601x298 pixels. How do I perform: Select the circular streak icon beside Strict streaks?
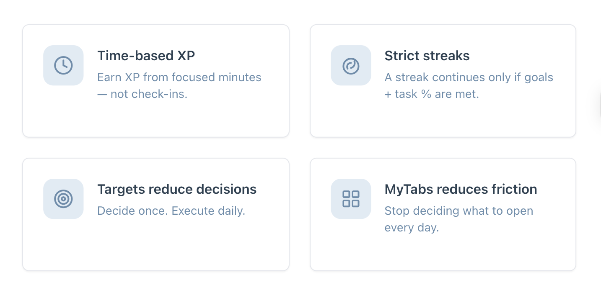(351, 65)
